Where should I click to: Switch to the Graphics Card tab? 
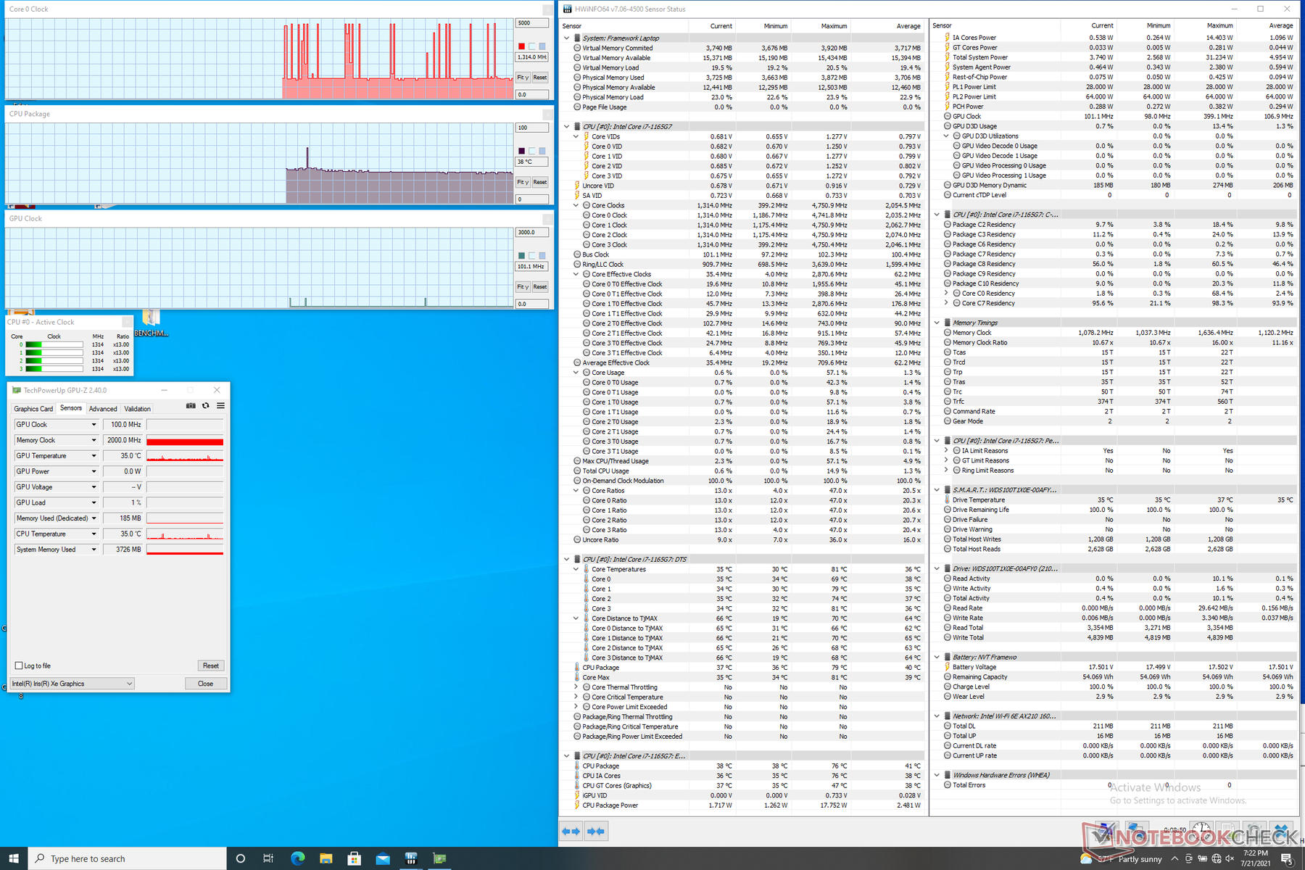[x=33, y=409]
